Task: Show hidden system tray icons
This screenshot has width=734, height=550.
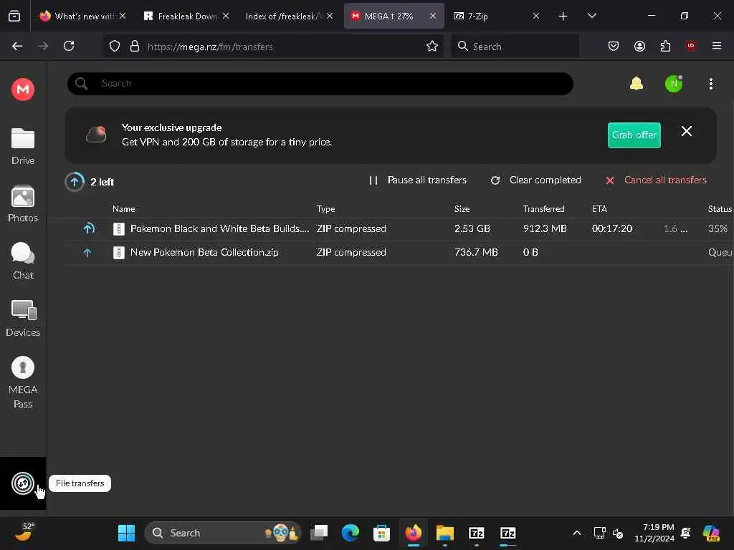Action: point(577,533)
